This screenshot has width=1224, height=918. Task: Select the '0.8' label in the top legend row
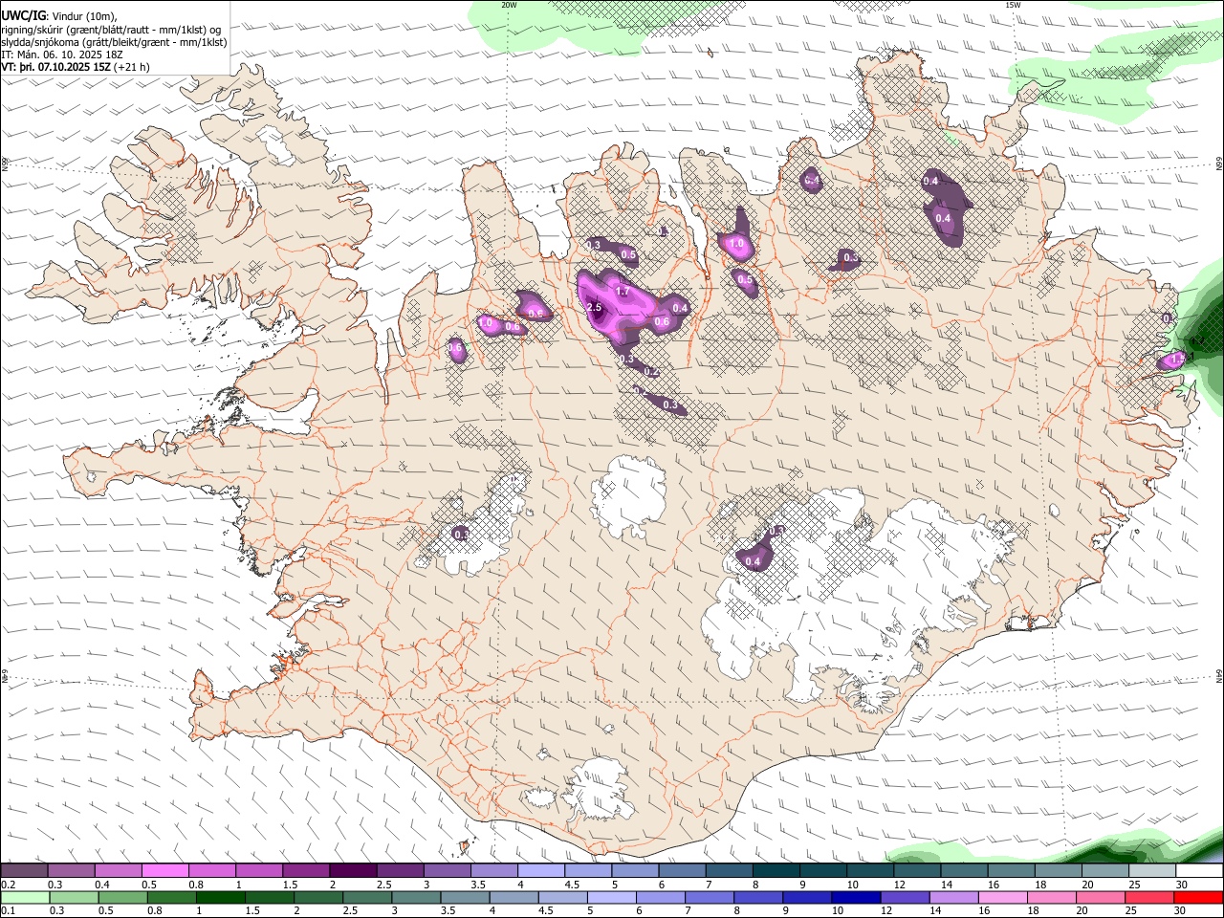196,885
